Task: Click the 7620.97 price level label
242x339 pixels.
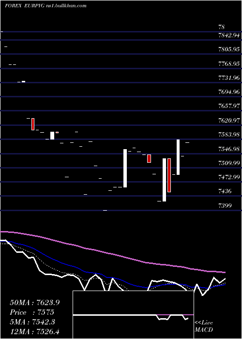Action: point(229,121)
